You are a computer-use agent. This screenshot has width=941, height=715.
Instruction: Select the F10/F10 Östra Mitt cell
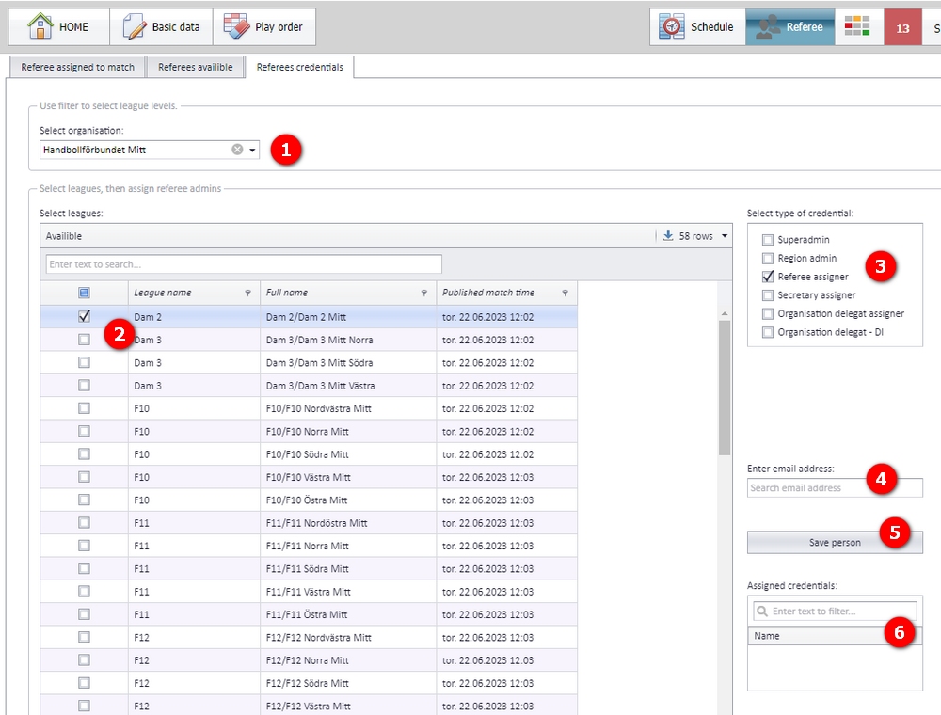[x=348, y=500]
